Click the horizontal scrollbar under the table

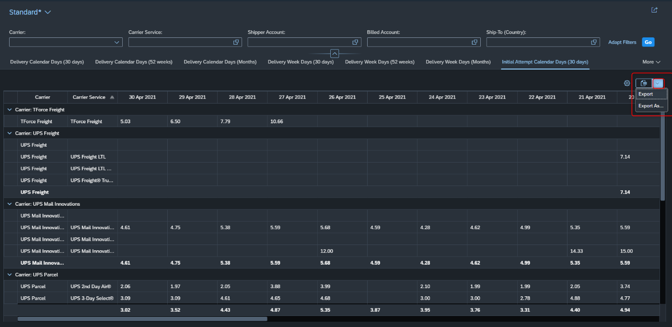coord(142,318)
